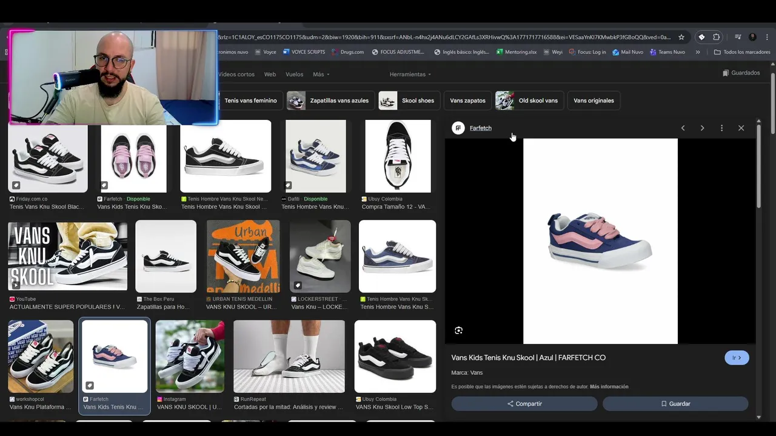The height and width of the screenshot is (436, 776).
Task: Click the product tag icon on Friday.com.co thumbnail
Action: click(16, 185)
